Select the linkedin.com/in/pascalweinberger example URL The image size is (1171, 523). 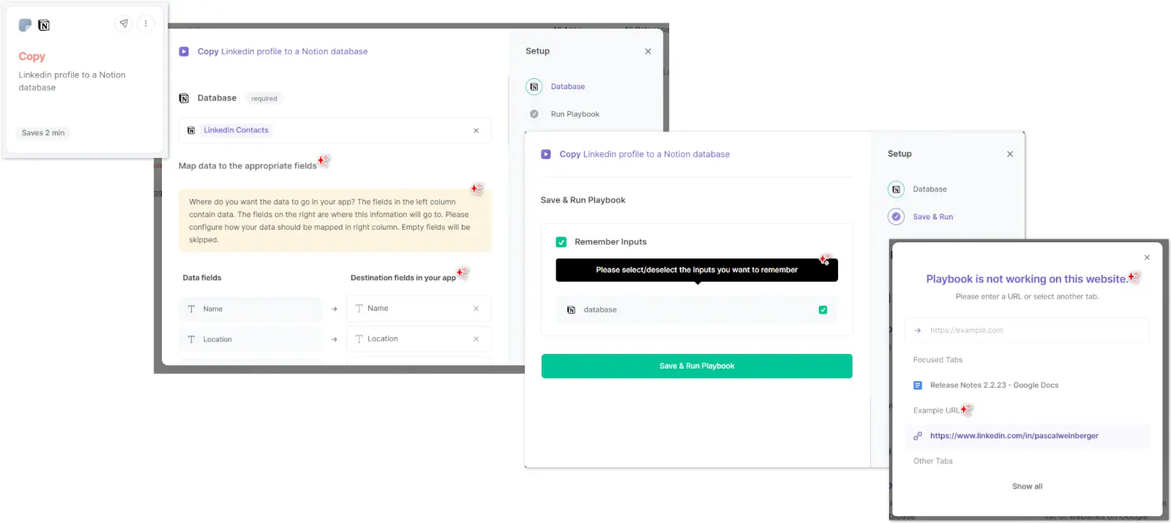coord(1028,436)
